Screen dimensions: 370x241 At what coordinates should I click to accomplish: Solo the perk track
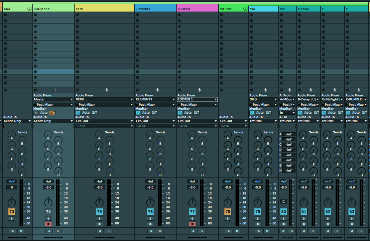tap(99, 218)
